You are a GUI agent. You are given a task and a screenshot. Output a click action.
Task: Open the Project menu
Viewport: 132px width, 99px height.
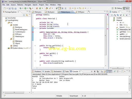pos(42,5)
